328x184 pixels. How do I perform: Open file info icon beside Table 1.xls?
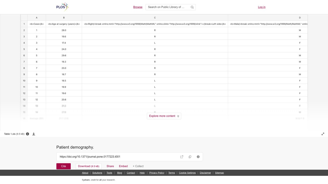[x=27, y=134]
